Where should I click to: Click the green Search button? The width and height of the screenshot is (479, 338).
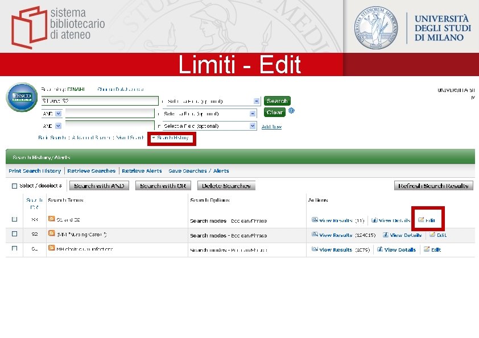277,101
